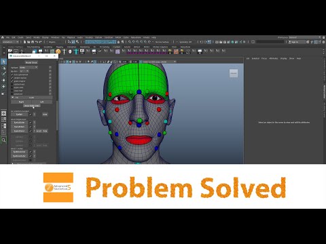Open the File menu

point(7,37)
